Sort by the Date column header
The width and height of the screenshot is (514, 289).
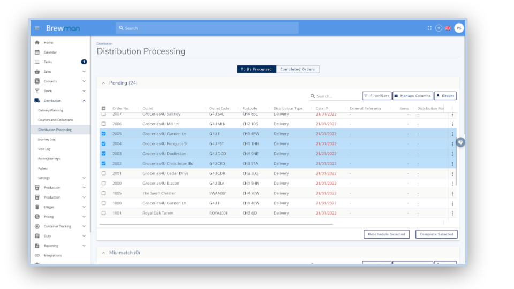coord(322,108)
